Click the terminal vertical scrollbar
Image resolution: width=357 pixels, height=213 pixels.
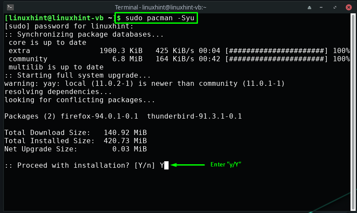click(353, 112)
